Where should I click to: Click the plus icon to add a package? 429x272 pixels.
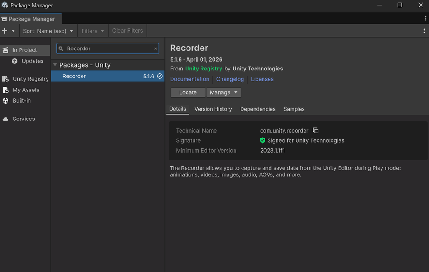(5, 31)
